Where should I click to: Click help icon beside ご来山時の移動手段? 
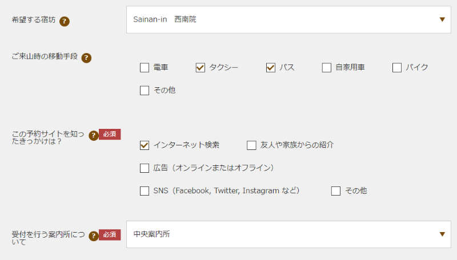[86, 58]
